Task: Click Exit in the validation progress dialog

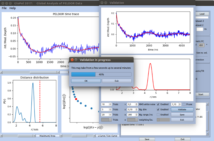Action: pos(117,81)
